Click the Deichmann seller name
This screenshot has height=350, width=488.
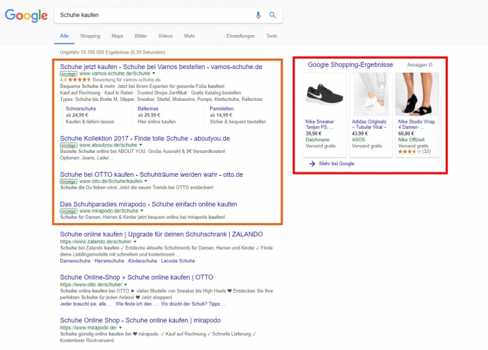pos(317,140)
